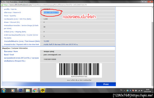Open the taskbar clock and date
This screenshot has height=98, width=154.
point(148,91)
